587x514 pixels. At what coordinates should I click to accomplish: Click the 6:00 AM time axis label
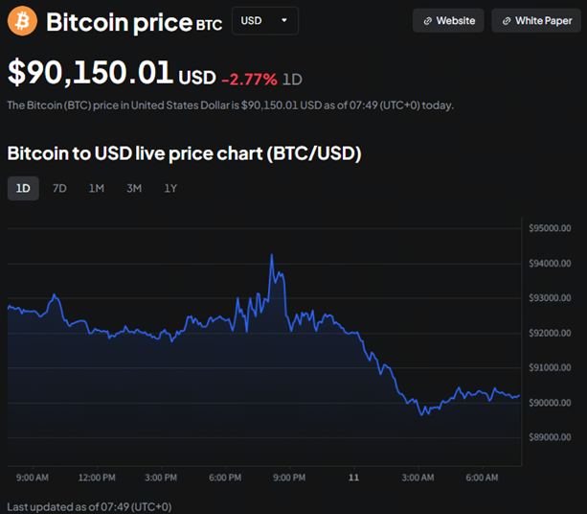(482, 477)
